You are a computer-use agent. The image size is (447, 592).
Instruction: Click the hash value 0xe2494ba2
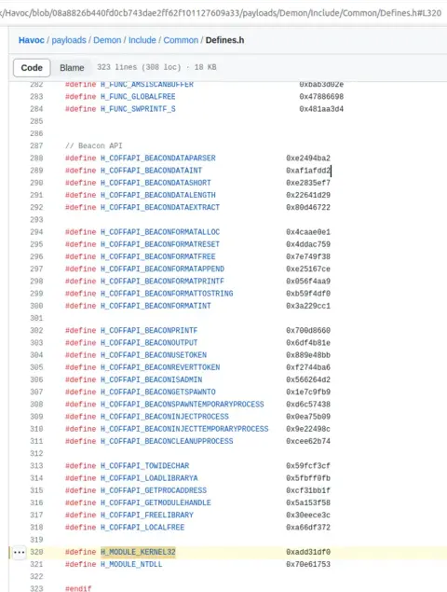(308, 158)
